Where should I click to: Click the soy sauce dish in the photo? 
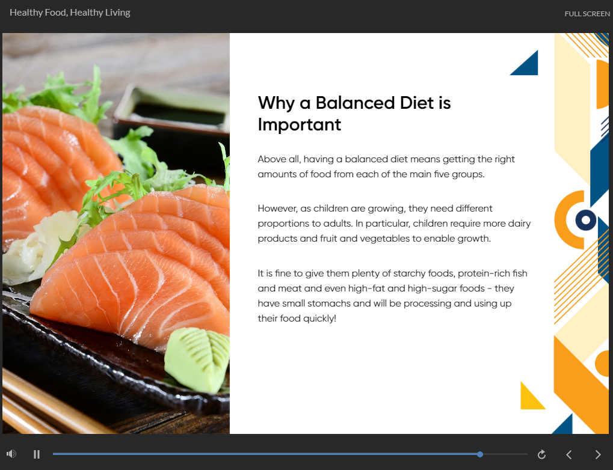171,111
